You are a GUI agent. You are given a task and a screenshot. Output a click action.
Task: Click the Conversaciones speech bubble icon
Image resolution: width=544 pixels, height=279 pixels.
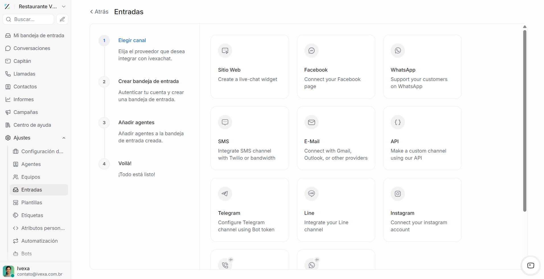coord(8,48)
